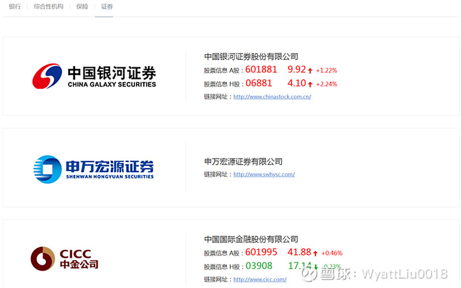Open the 银行 tab

tap(15, 6)
